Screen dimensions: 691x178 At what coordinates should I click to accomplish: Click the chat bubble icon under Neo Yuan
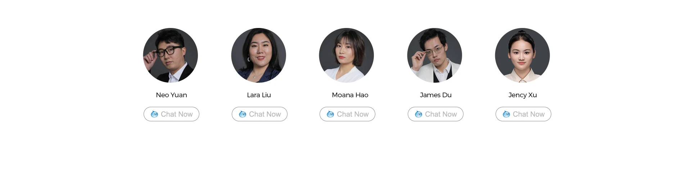[154, 114]
